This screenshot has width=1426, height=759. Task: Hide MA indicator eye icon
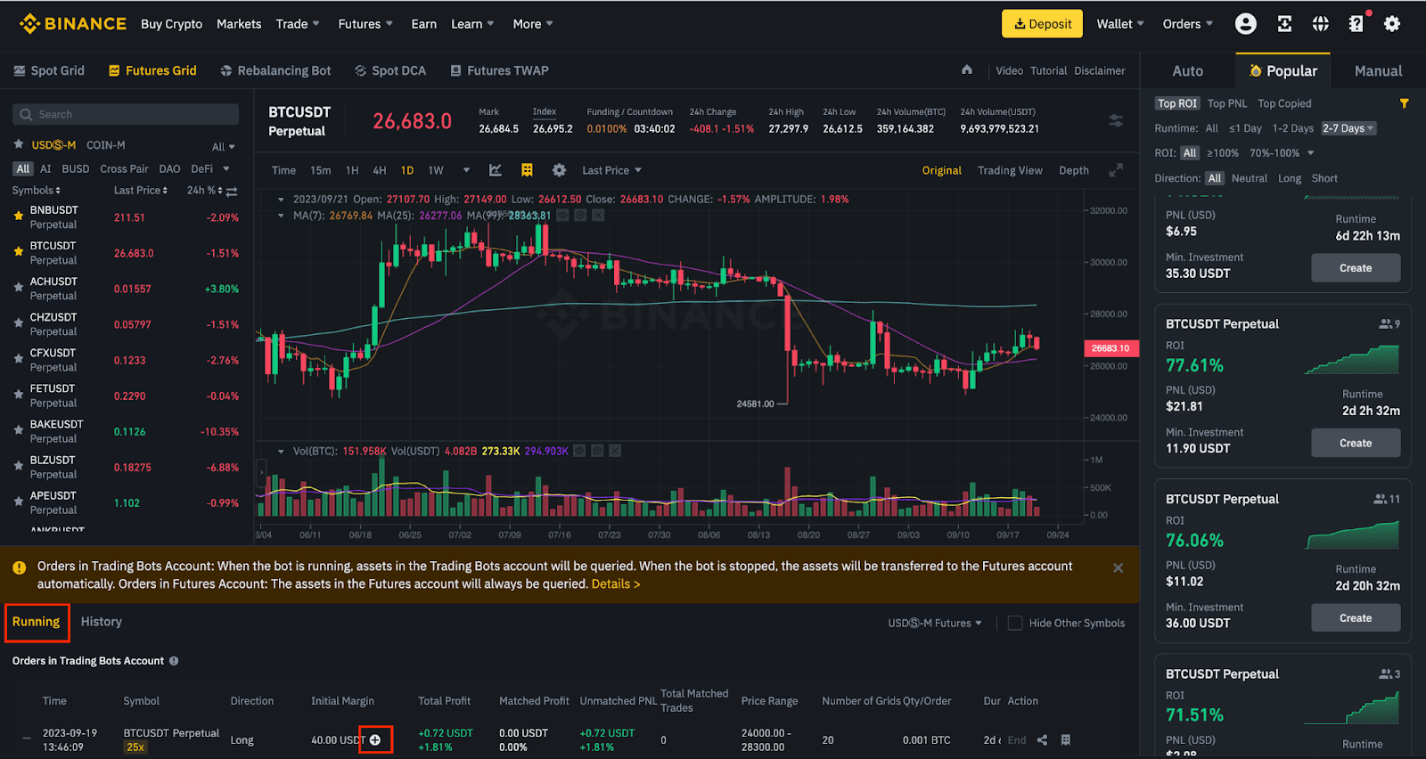(x=563, y=215)
